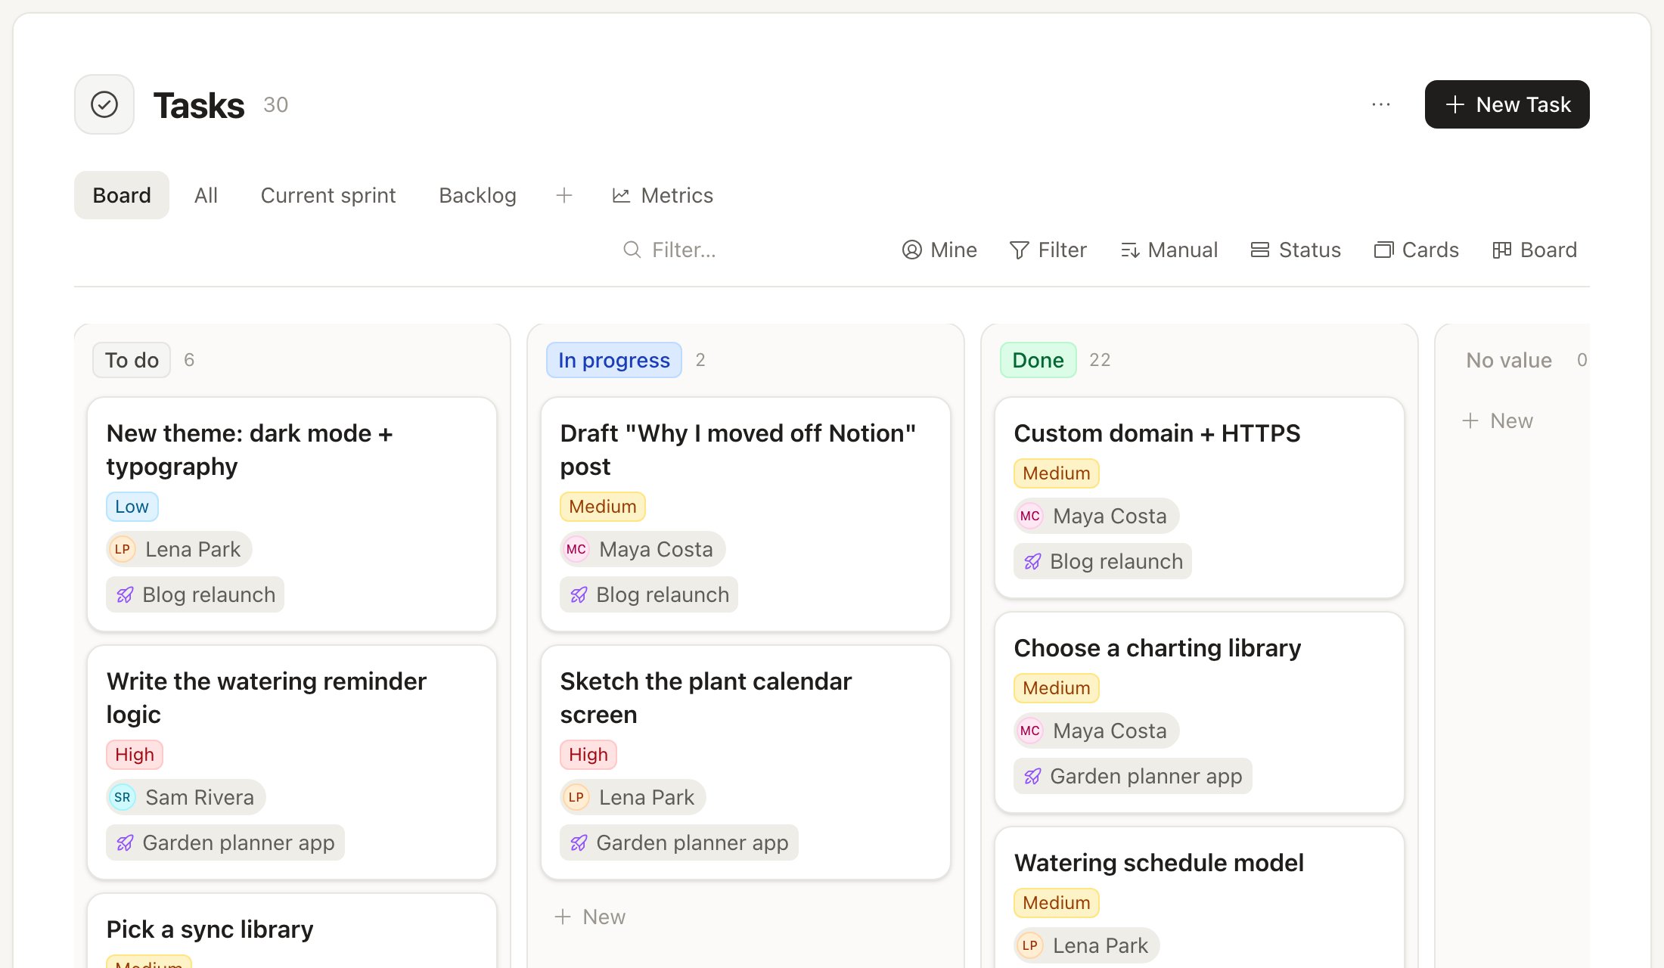Click Maya Costa avatar on Draft post card

[576, 549]
